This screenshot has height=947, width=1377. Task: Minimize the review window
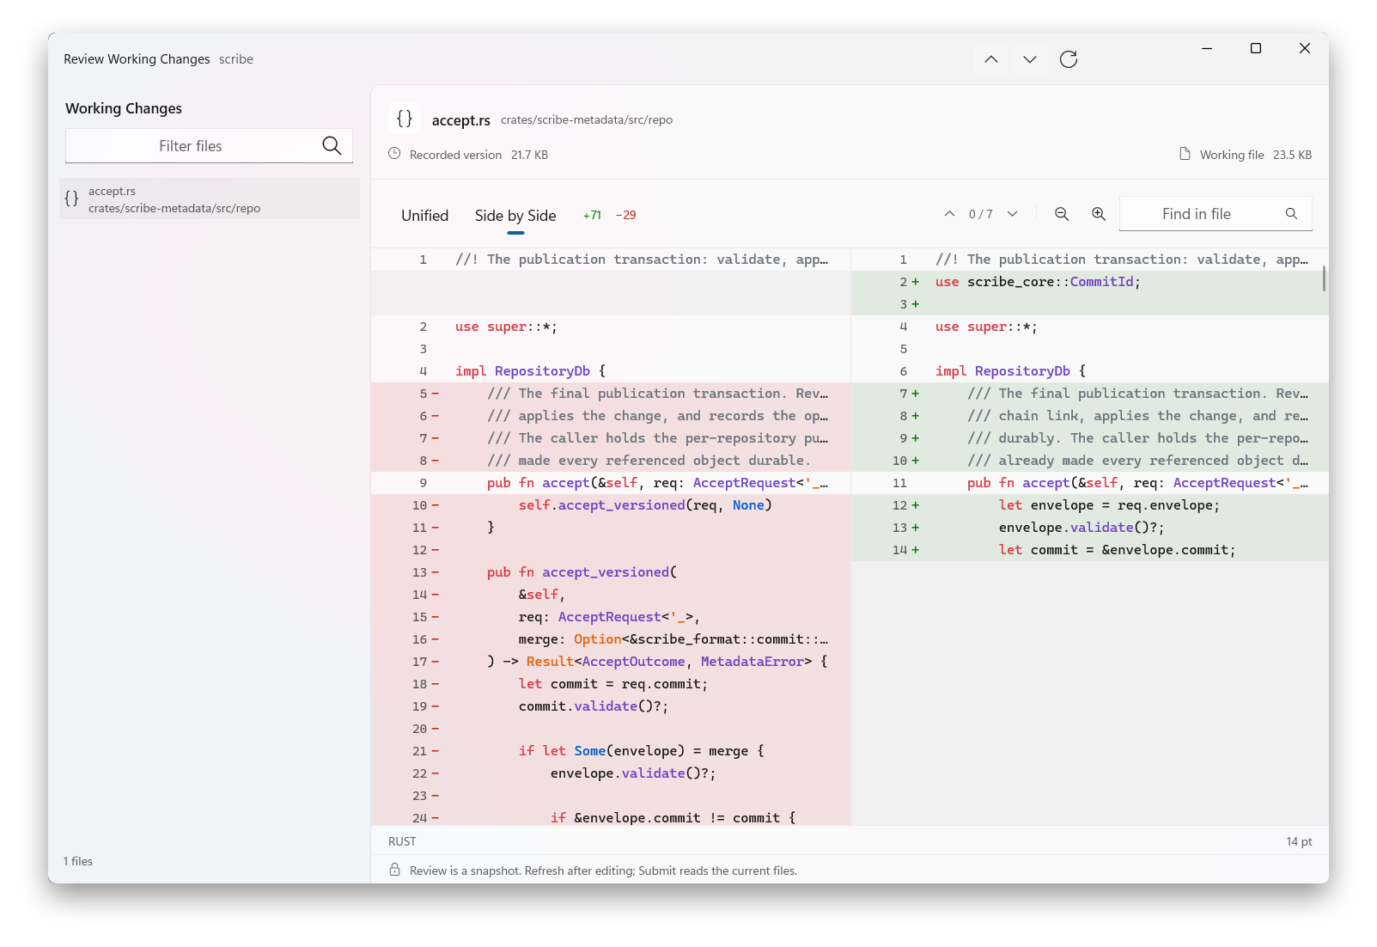coord(1206,48)
